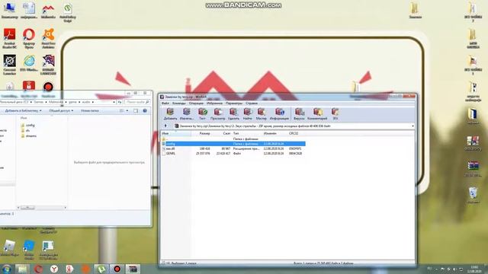
Task: Click the WinRAR Extract (Извлечь) toolbar icon
Action: coord(186,113)
